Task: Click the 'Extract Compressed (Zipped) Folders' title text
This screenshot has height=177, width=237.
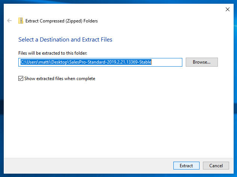Action: [x=61, y=21]
